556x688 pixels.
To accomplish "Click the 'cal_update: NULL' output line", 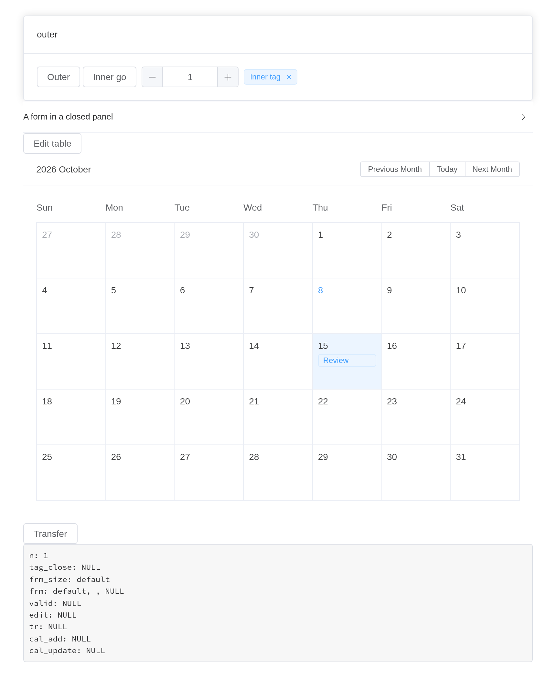I will 67,651.
